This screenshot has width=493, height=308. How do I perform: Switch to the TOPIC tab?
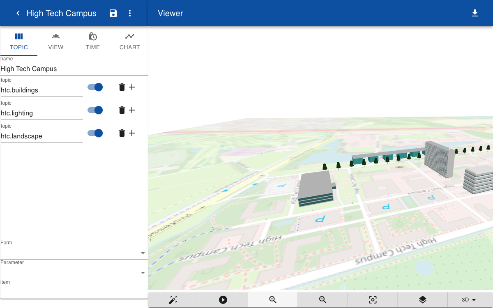pos(19,41)
